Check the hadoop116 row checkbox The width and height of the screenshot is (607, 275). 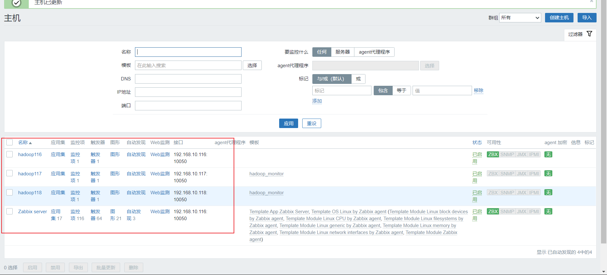9,154
